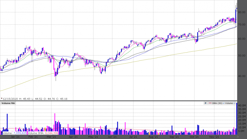Click the 60.00 price axis label
This screenshot has width=247, height=139.
(242, 39)
